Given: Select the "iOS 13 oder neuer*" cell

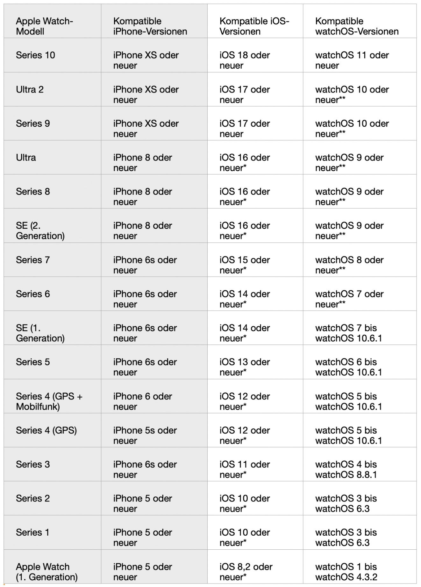Looking at the screenshot, I should pos(245,367).
